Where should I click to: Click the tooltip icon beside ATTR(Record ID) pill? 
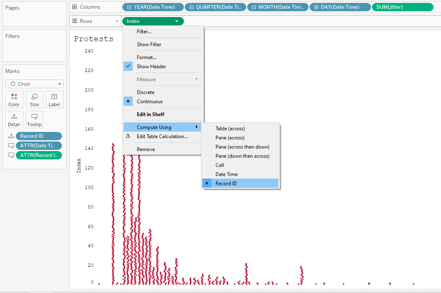(x=10, y=155)
